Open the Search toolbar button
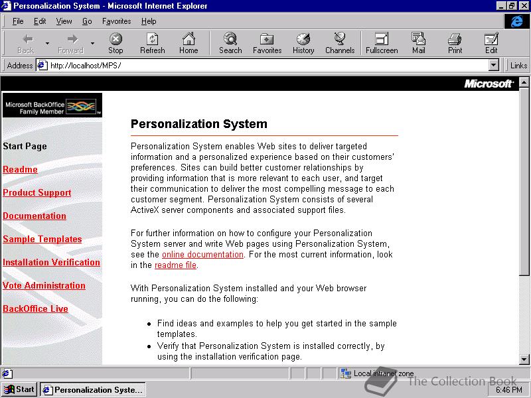531x398 pixels. pyautogui.click(x=230, y=43)
